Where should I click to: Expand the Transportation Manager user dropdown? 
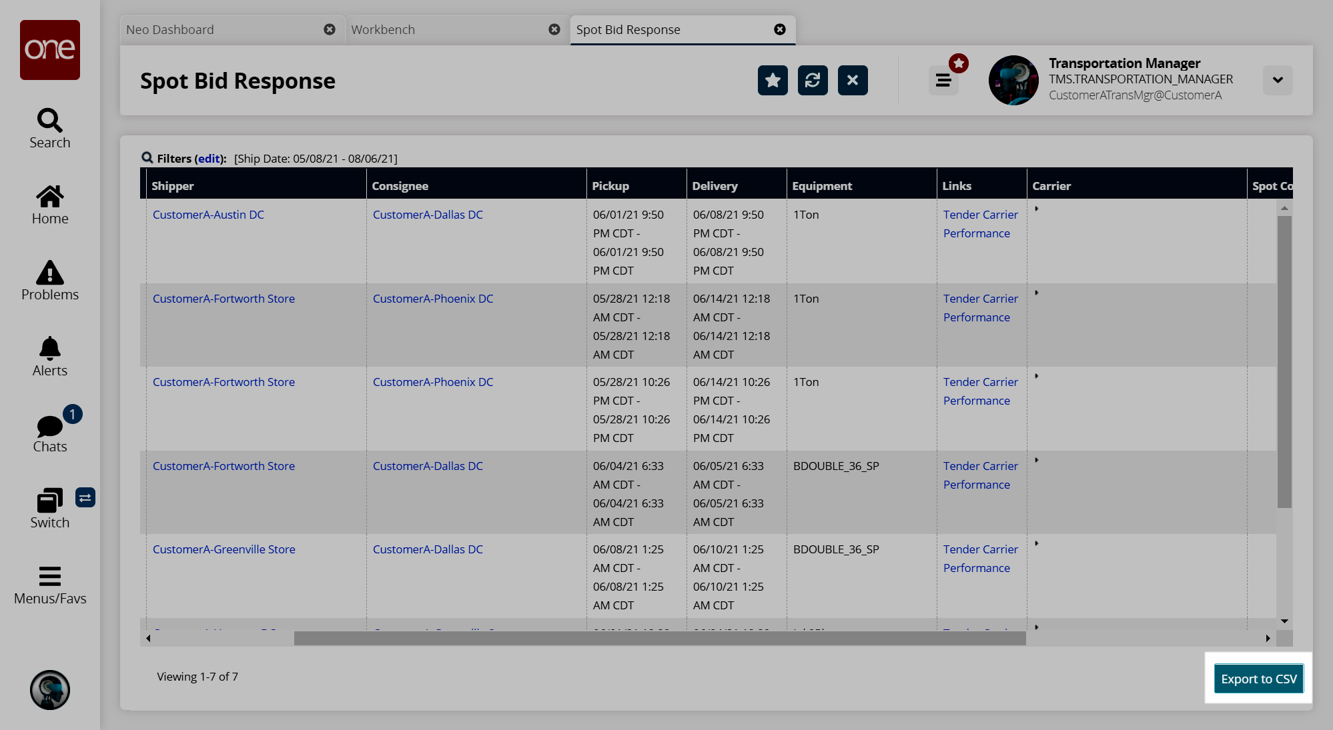(x=1277, y=81)
